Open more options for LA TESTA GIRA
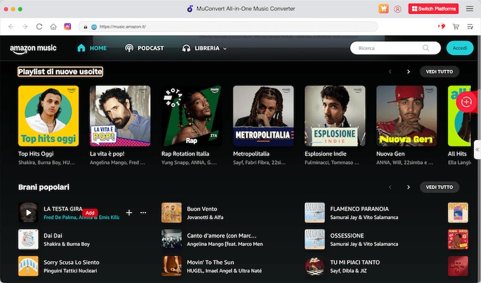The height and width of the screenshot is (283, 481). pyautogui.click(x=143, y=212)
